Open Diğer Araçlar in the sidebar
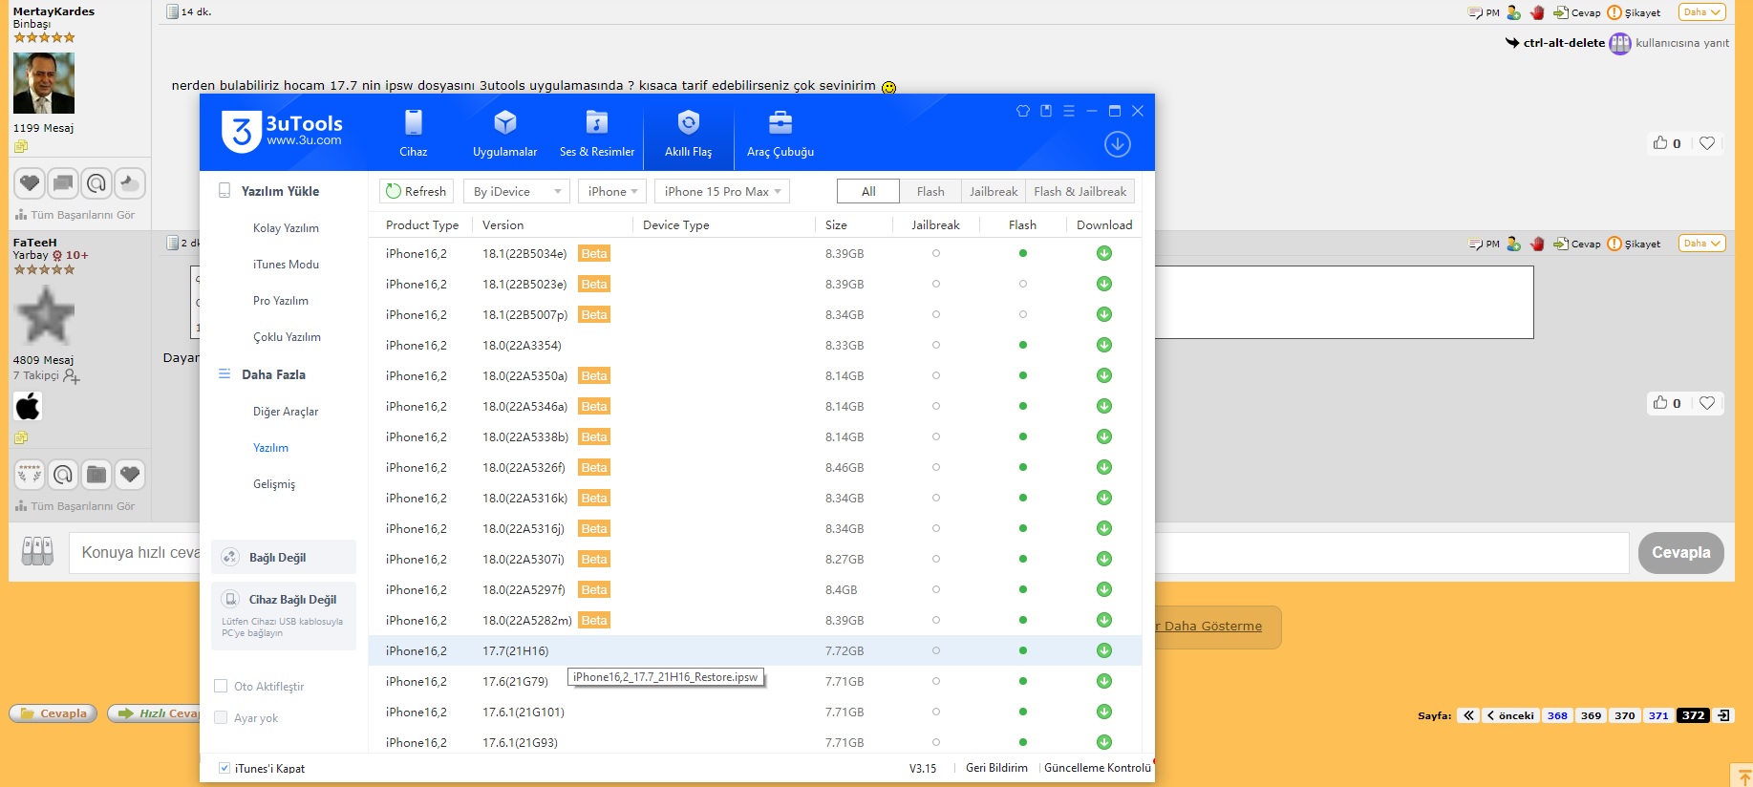The width and height of the screenshot is (1753, 787). coord(286,412)
